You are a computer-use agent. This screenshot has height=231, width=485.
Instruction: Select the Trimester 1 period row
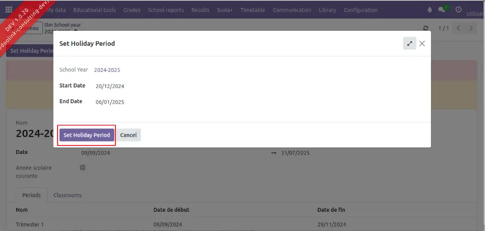(30, 224)
